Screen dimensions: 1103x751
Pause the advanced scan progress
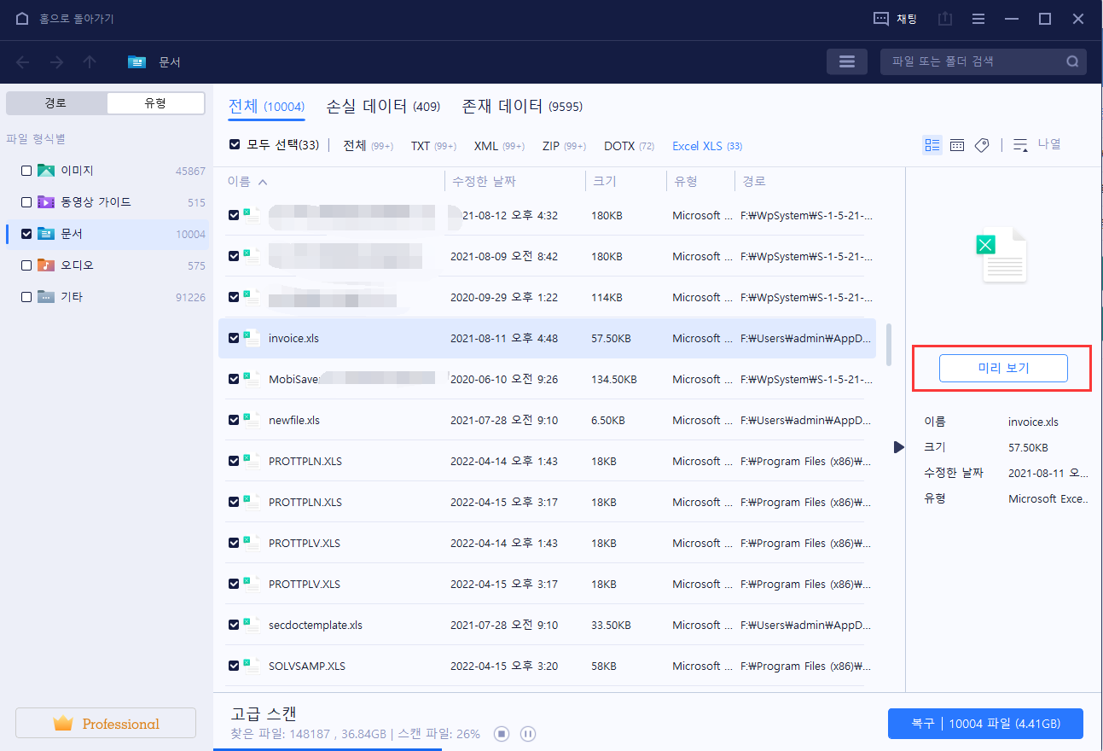pos(528,733)
